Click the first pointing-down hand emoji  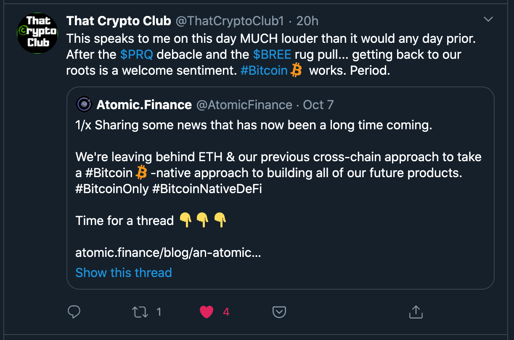click(185, 220)
